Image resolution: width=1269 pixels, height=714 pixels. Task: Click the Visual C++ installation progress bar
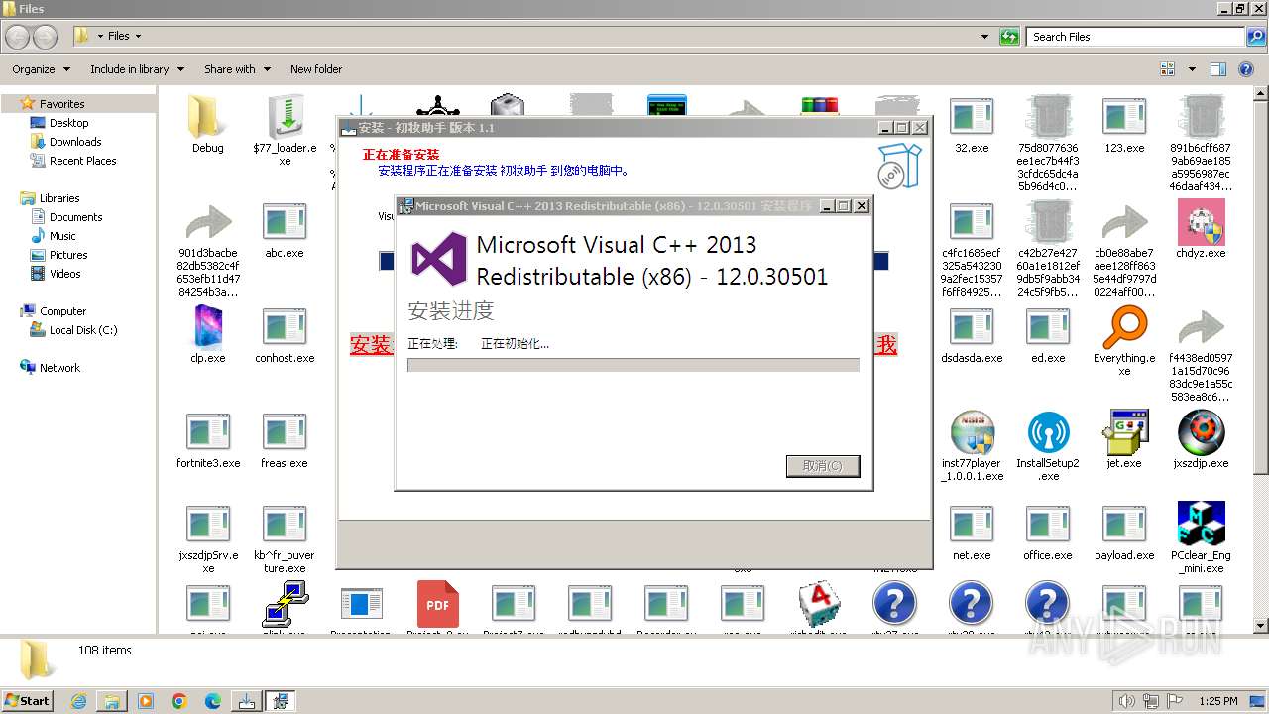634,365
